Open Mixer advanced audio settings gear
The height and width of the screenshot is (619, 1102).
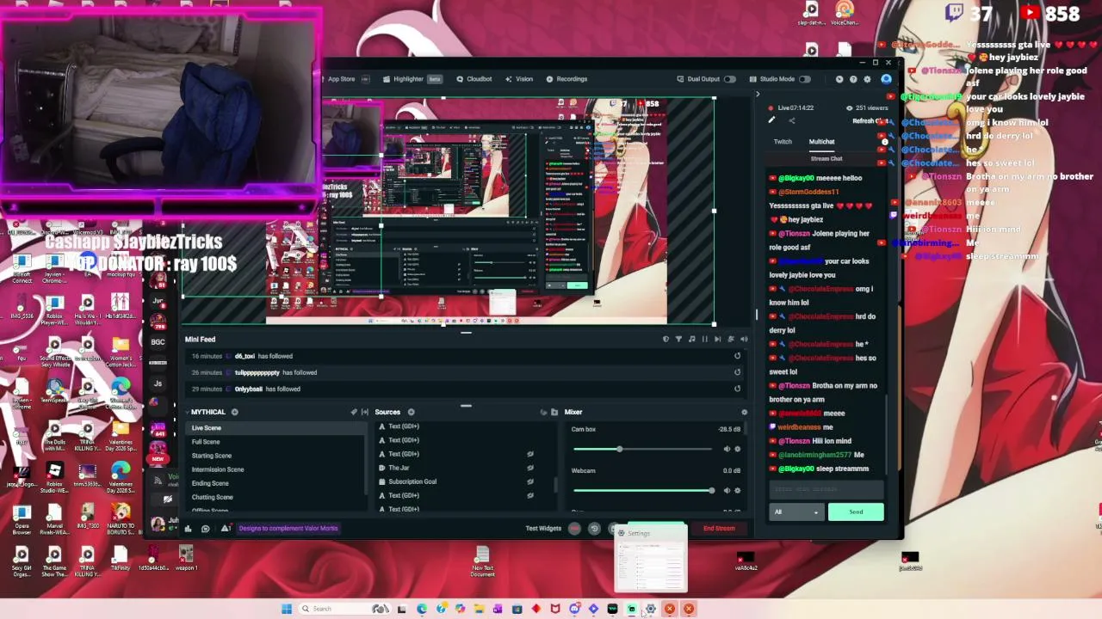(x=745, y=412)
